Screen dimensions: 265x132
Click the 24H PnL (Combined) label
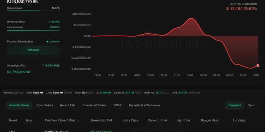click(x=243, y=4)
